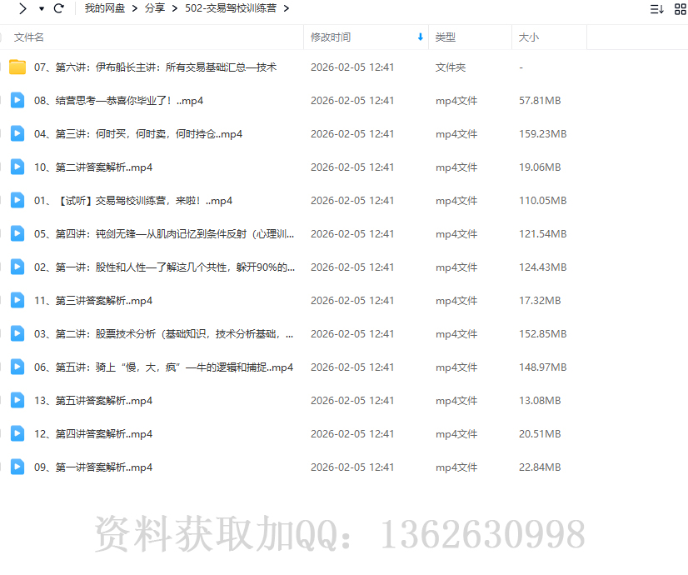Image resolution: width=688 pixels, height=575 pixels.
Task: Toggle the blue sort direction arrow
Action: [x=420, y=37]
